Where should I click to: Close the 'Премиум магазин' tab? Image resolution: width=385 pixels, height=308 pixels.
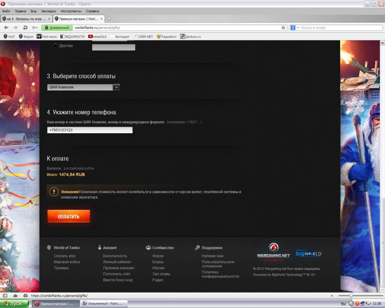[102, 19]
